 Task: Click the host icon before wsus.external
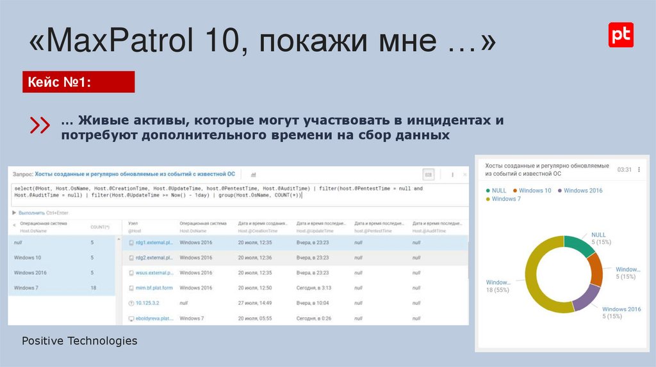tap(131, 272)
